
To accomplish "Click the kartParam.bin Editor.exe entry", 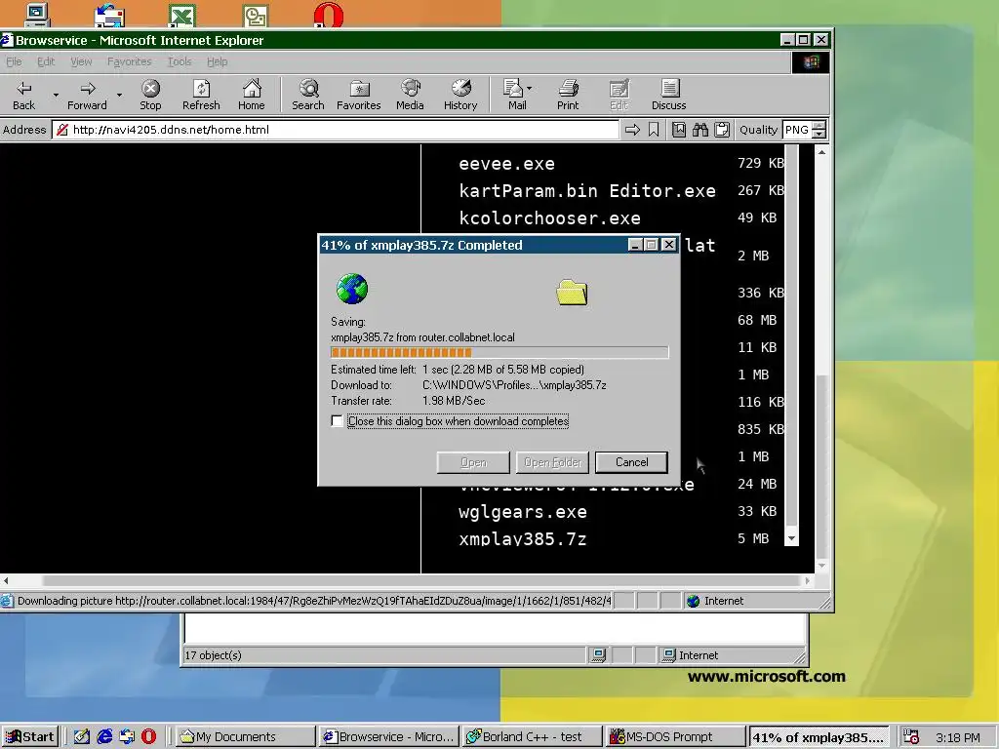I will 586,191.
